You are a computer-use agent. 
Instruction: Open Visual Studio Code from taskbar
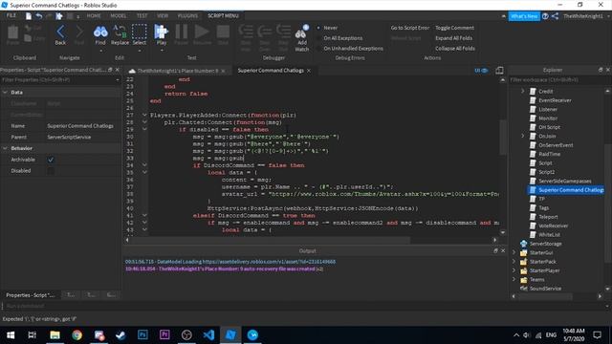tap(208, 335)
